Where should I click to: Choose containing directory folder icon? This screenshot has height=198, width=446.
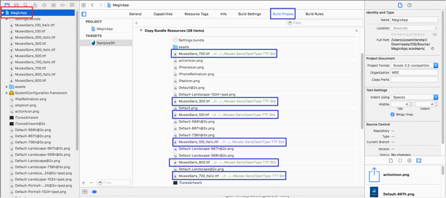pos(435,34)
